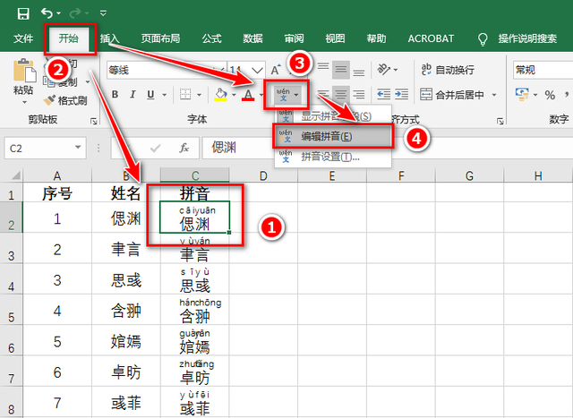Click the increase font size icon
This screenshot has width=573, height=418.
tap(276, 70)
